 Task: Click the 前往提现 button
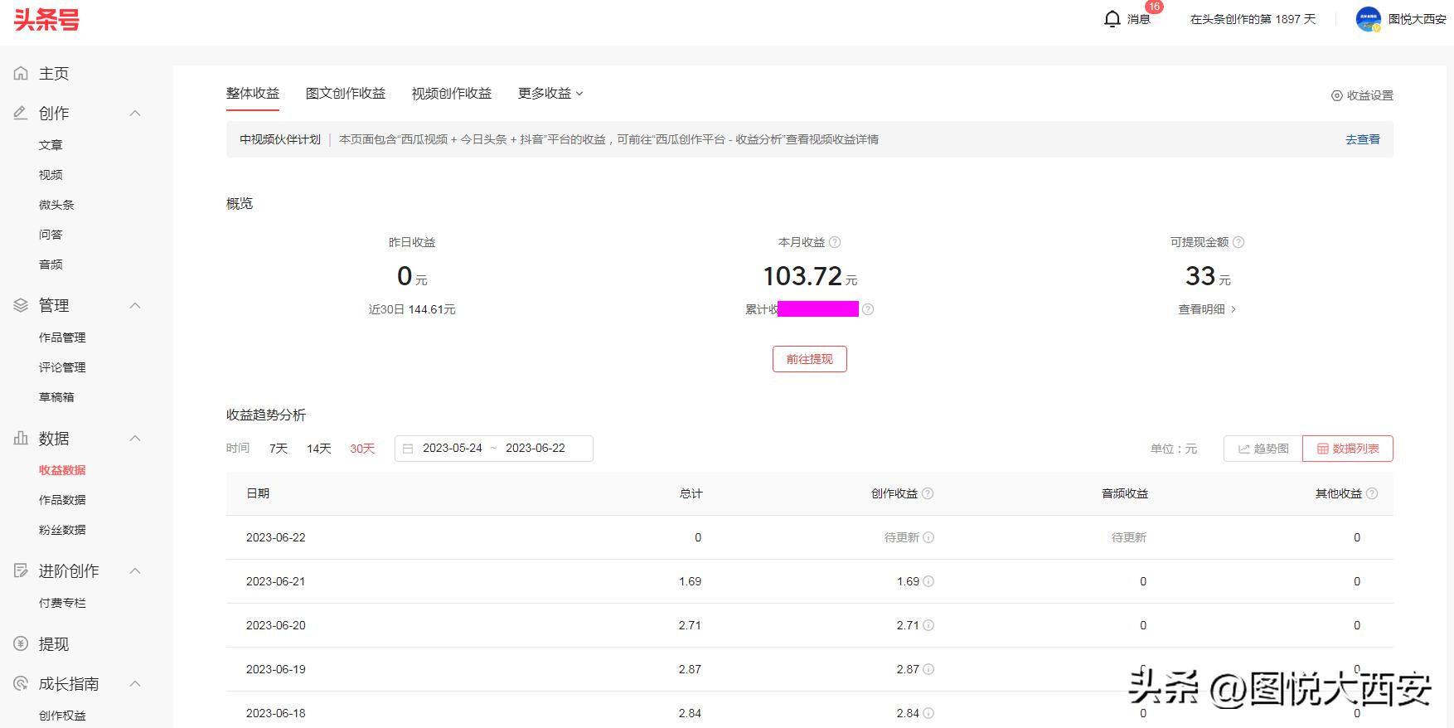tap(809, 359)
